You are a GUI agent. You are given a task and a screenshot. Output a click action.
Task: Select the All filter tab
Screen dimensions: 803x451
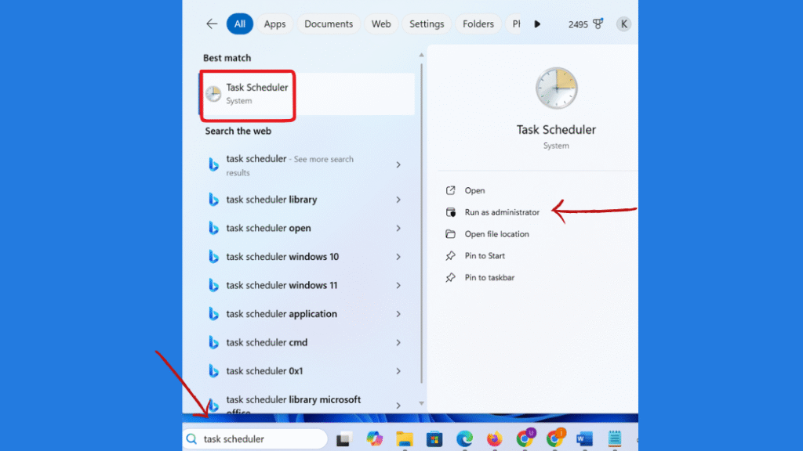(x=240, y=24)
